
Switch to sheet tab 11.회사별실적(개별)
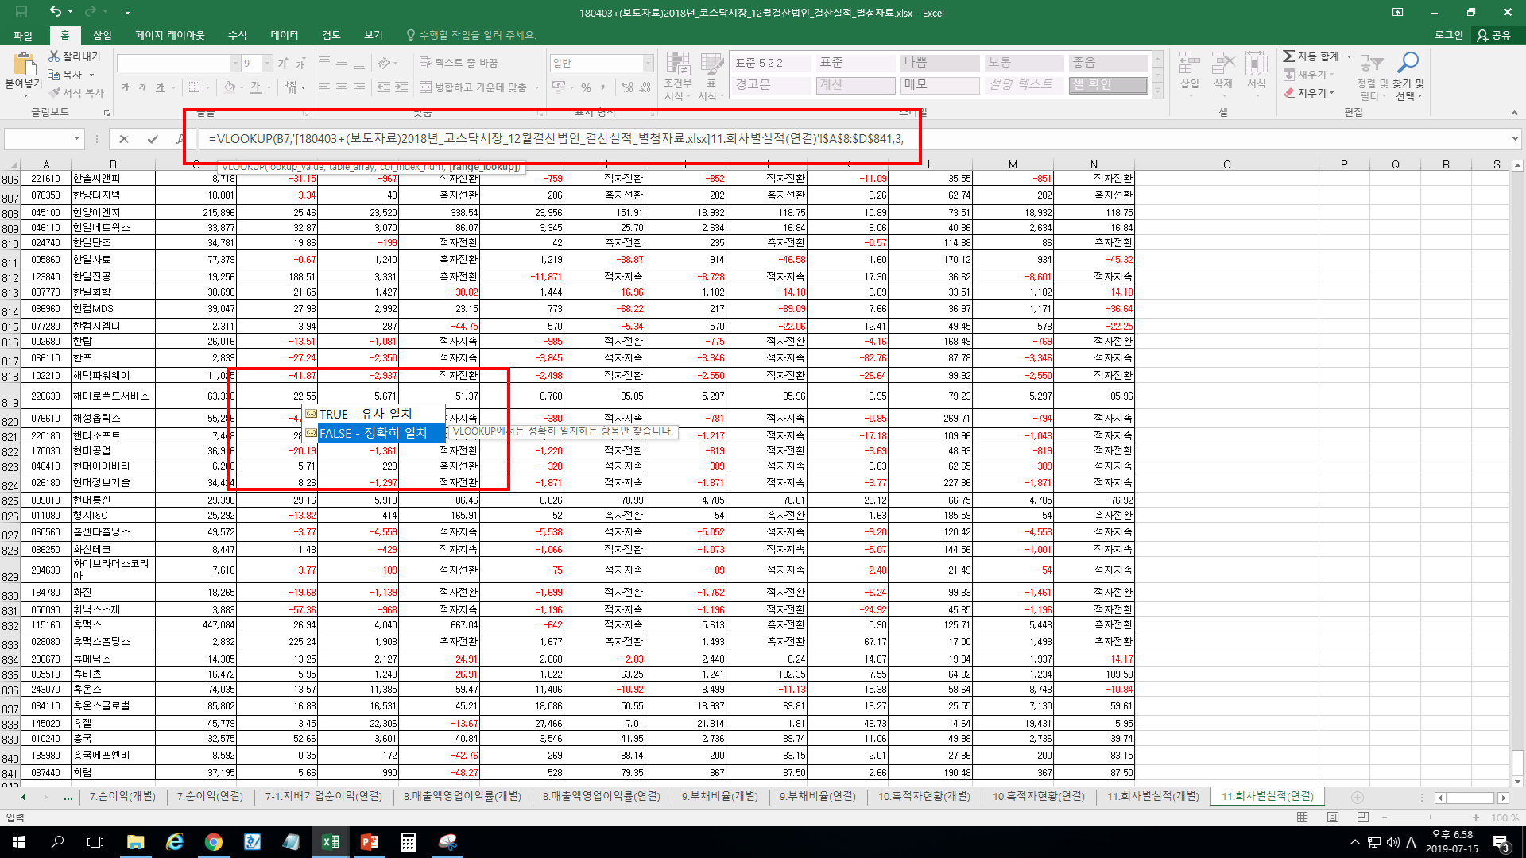pos(1152,796)
